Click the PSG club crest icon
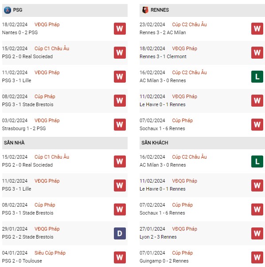 tap(8, 10)
